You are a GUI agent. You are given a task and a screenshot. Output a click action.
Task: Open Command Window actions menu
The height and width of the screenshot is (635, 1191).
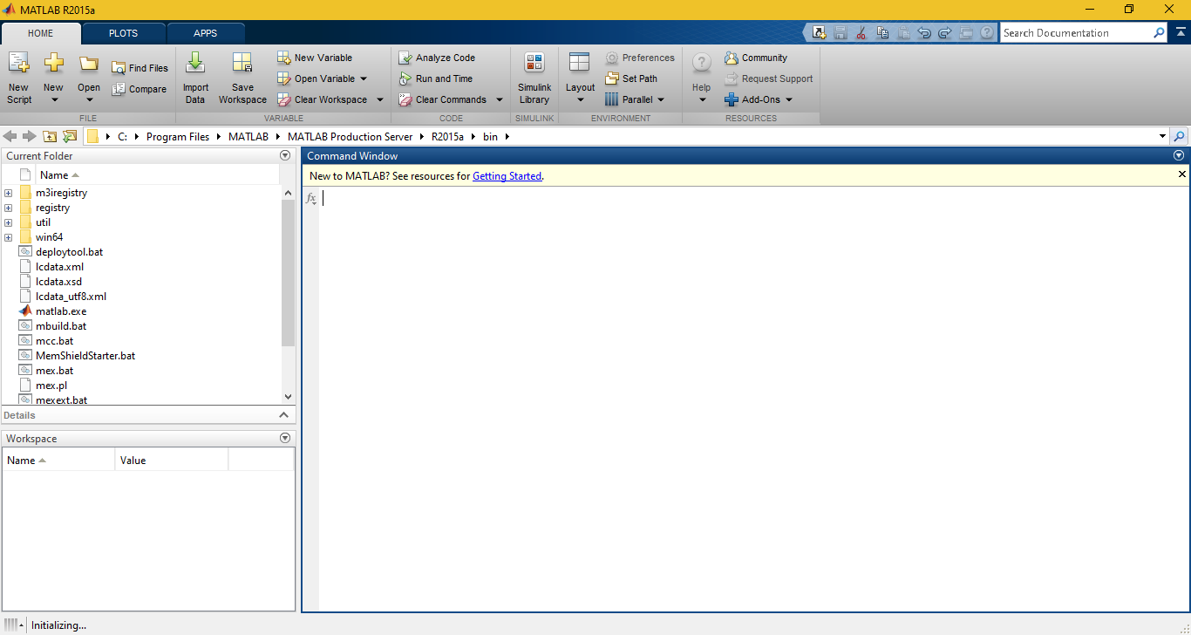pyautogui.click(x=1179, y=155)
